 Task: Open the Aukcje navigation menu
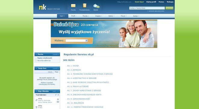coord(136,16)
